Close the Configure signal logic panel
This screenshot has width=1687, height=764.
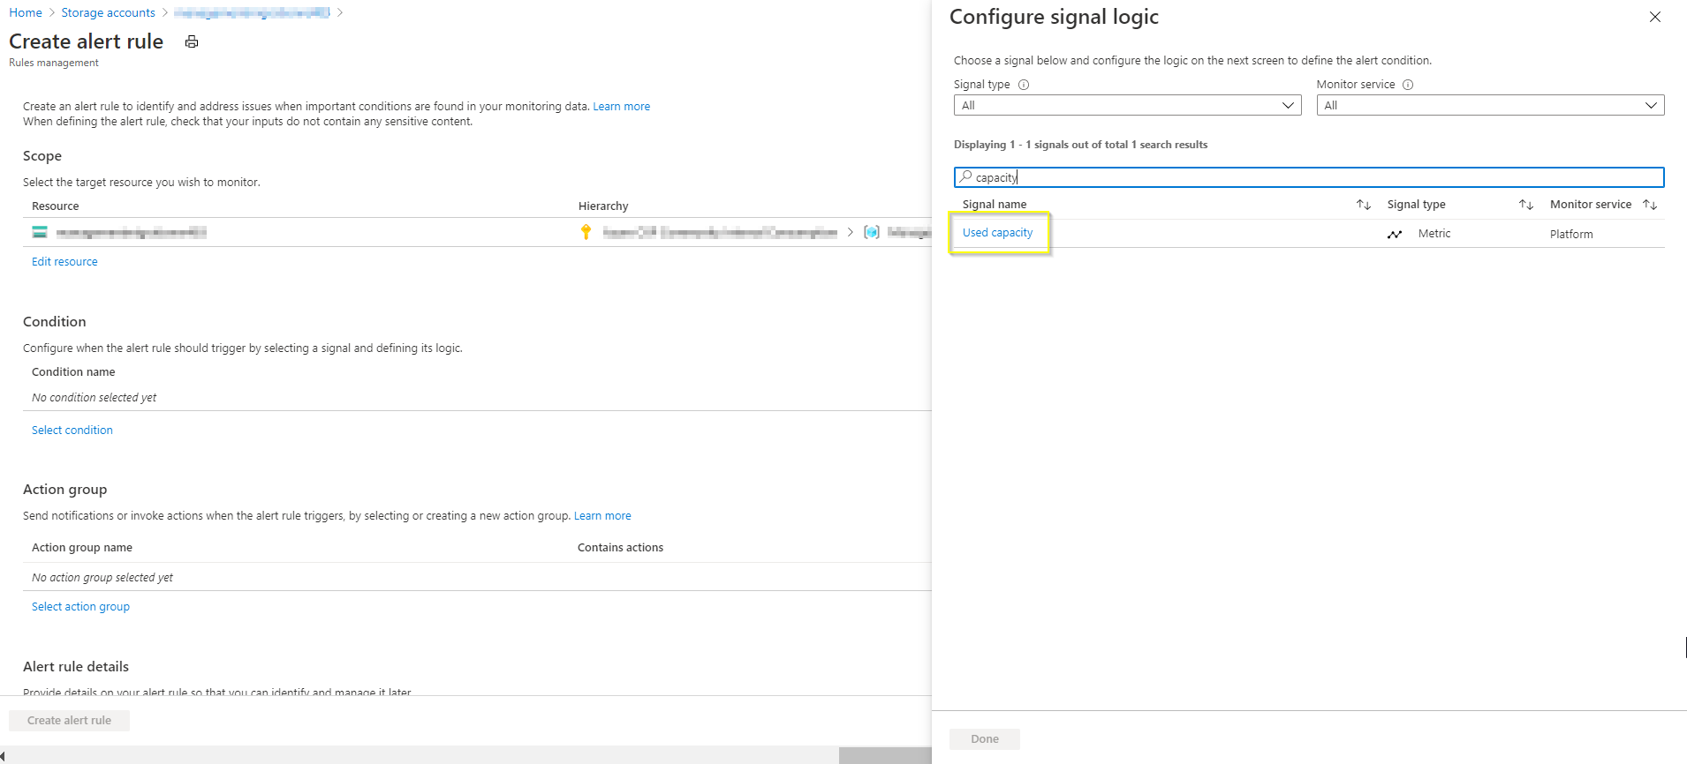(1654, 17)
